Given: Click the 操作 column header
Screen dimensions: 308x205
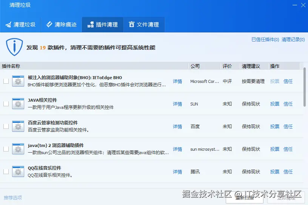Looking at the screenshot, I should tap(284, 66).
